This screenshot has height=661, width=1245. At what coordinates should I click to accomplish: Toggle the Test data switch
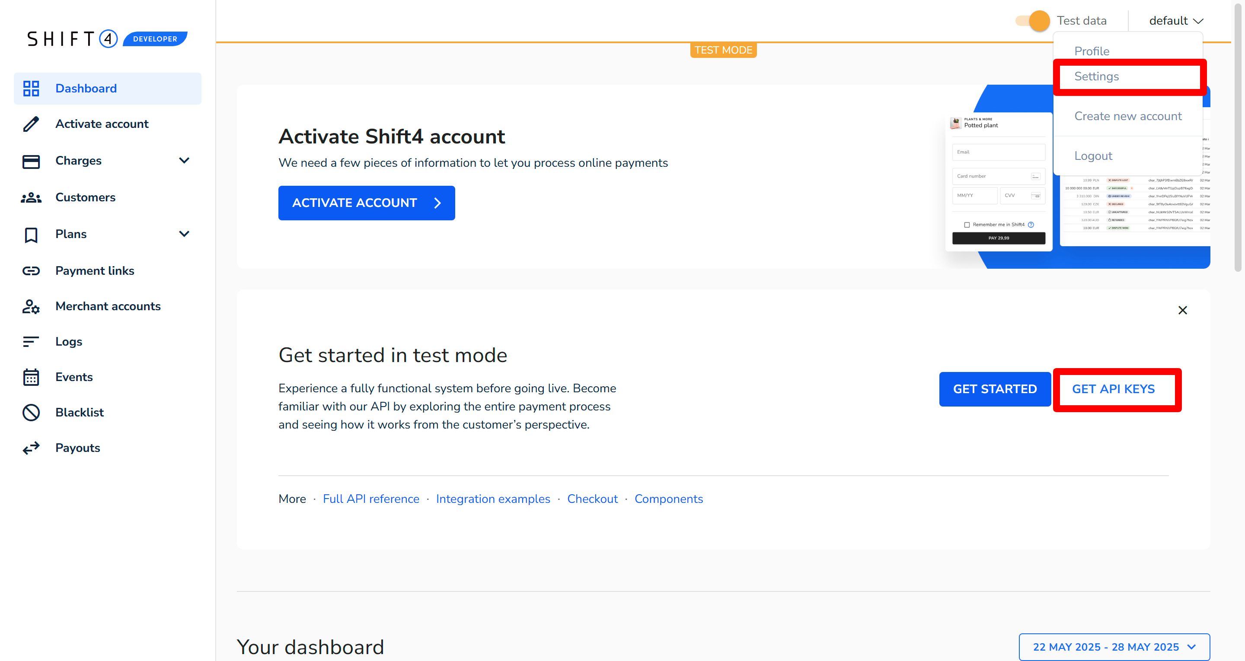(x=1032, y=21)
